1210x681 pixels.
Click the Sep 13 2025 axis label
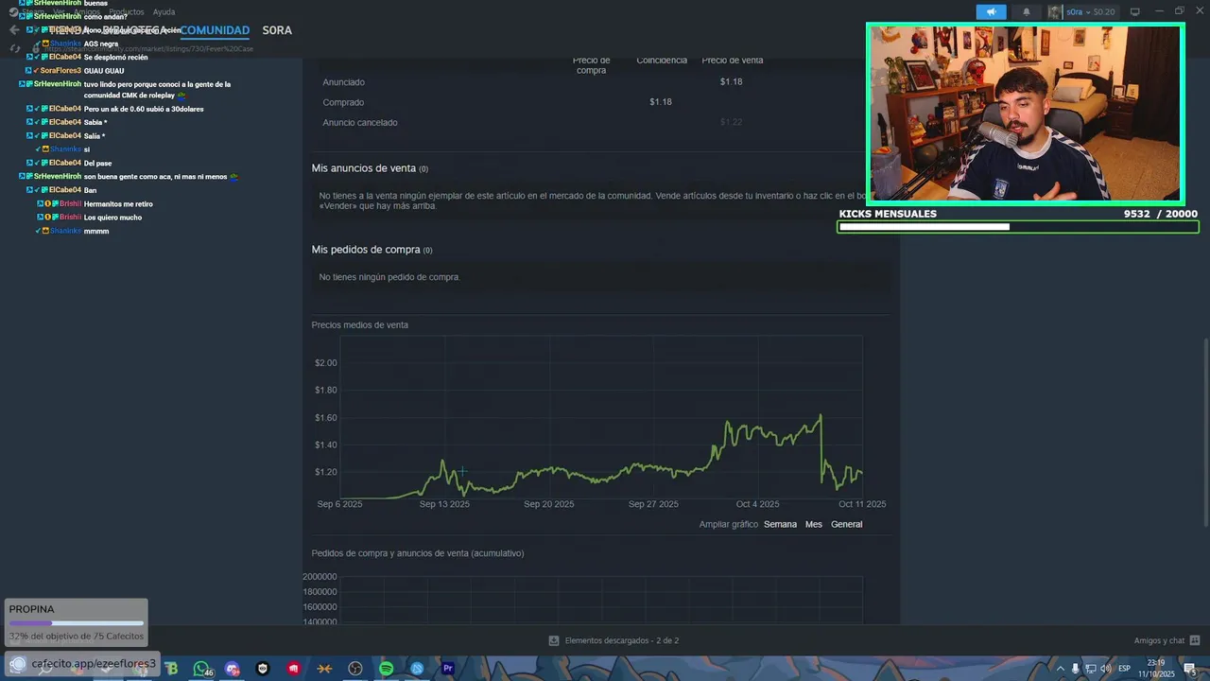(444, 504)
